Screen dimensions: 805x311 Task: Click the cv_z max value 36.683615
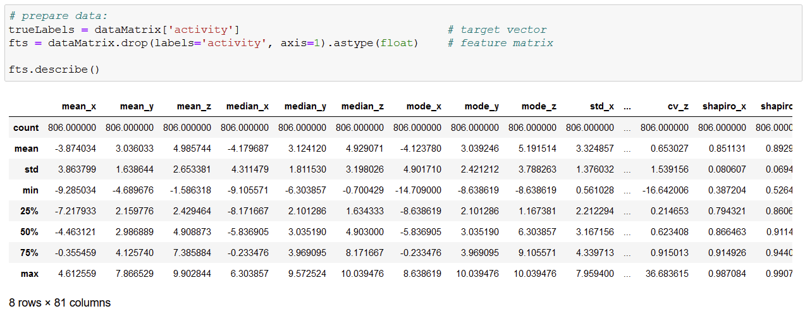[665, 274]
